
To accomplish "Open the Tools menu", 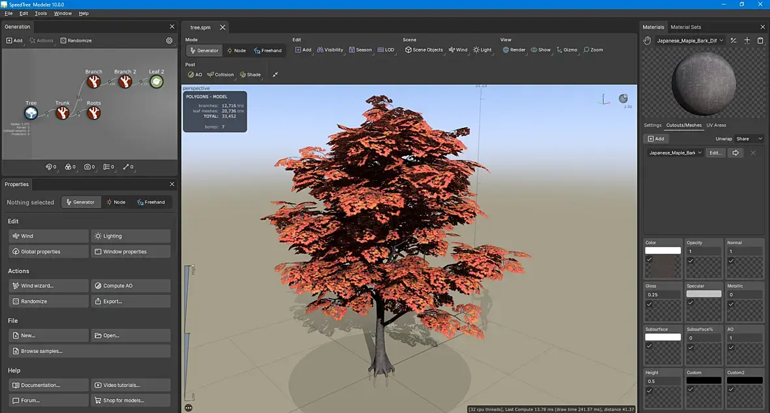I will click(40, 13).
